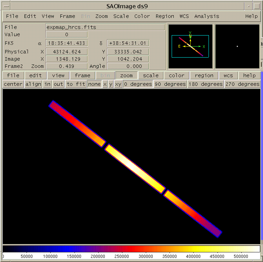Select the lowercase help button in buttonbar
This screenshot has height=262, width=263.
point(250,75)
